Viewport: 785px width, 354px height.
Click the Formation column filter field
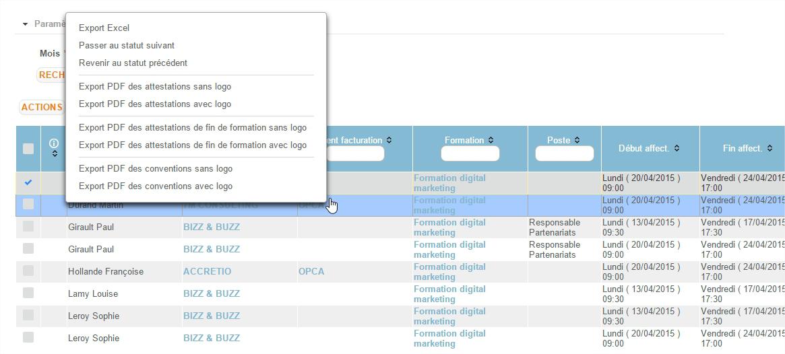coord(470,154)
